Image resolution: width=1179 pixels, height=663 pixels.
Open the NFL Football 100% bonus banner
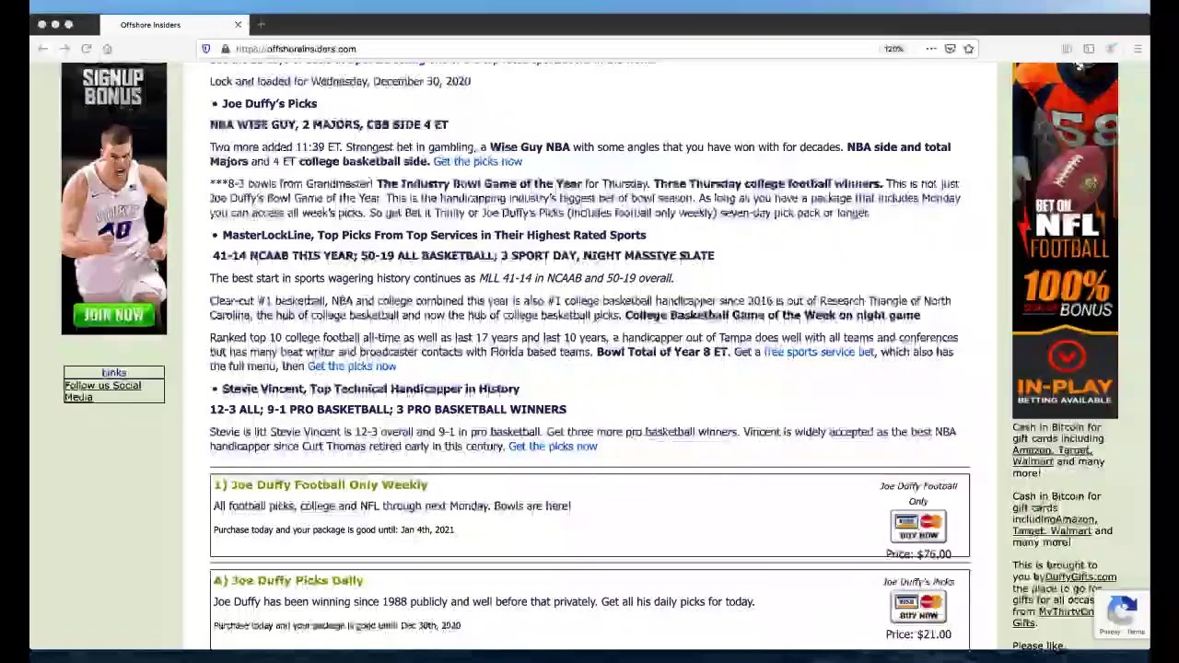coord(1065,241)
